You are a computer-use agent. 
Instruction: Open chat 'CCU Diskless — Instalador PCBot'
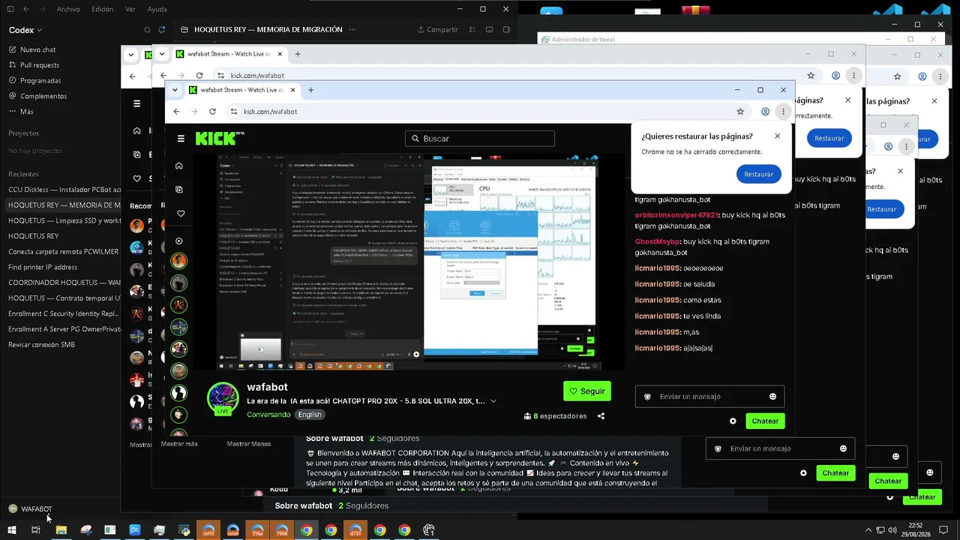[64, 190]
